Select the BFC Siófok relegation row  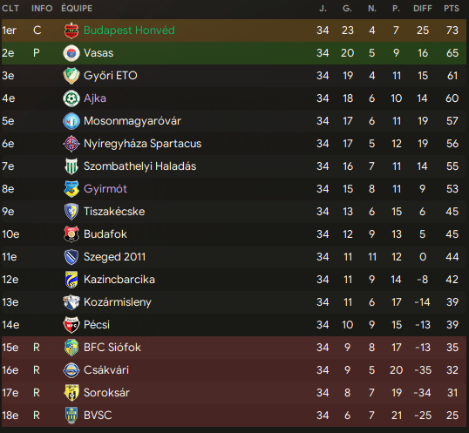pyautogui.click(x=234, y=348)
